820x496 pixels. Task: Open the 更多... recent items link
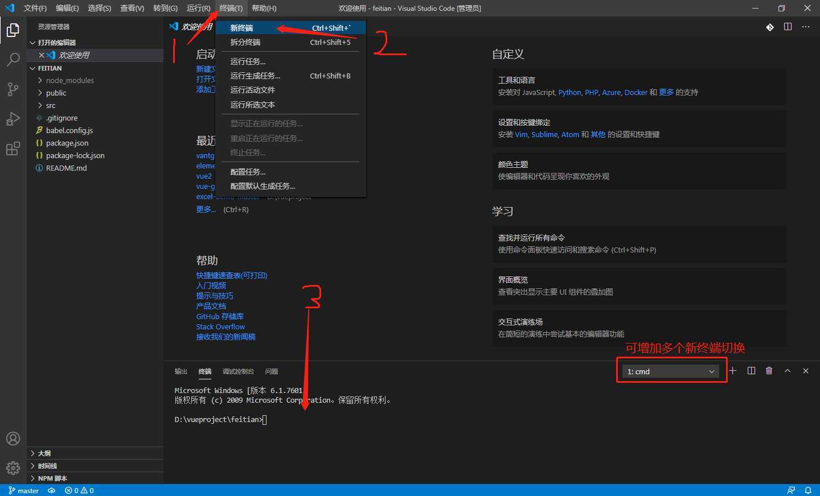(x=206, y=209)
